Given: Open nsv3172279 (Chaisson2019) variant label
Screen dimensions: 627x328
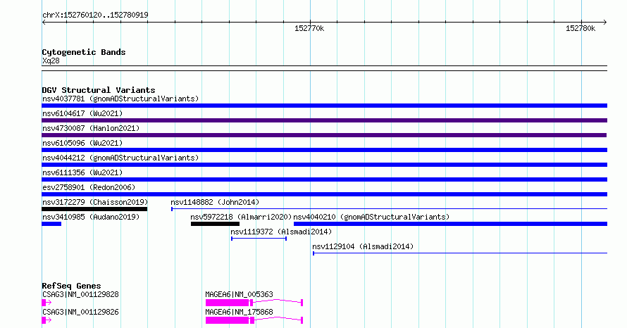Looking at the screenshot, I should [95, 202].
